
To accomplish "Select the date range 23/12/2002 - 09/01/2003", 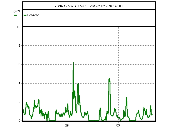I will tap(106, 6).
